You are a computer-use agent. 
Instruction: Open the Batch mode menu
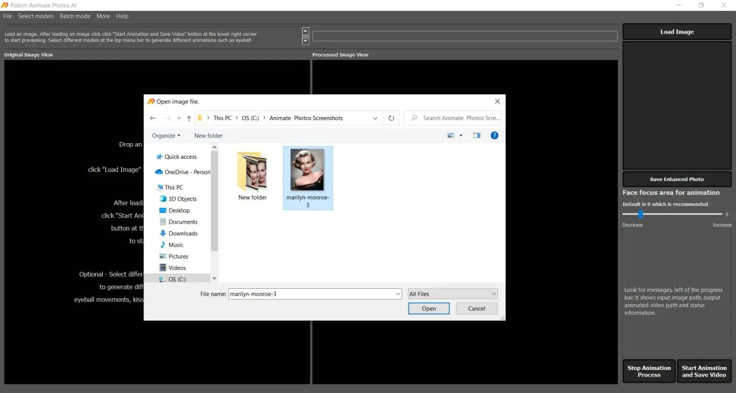[x=75, y=16]
